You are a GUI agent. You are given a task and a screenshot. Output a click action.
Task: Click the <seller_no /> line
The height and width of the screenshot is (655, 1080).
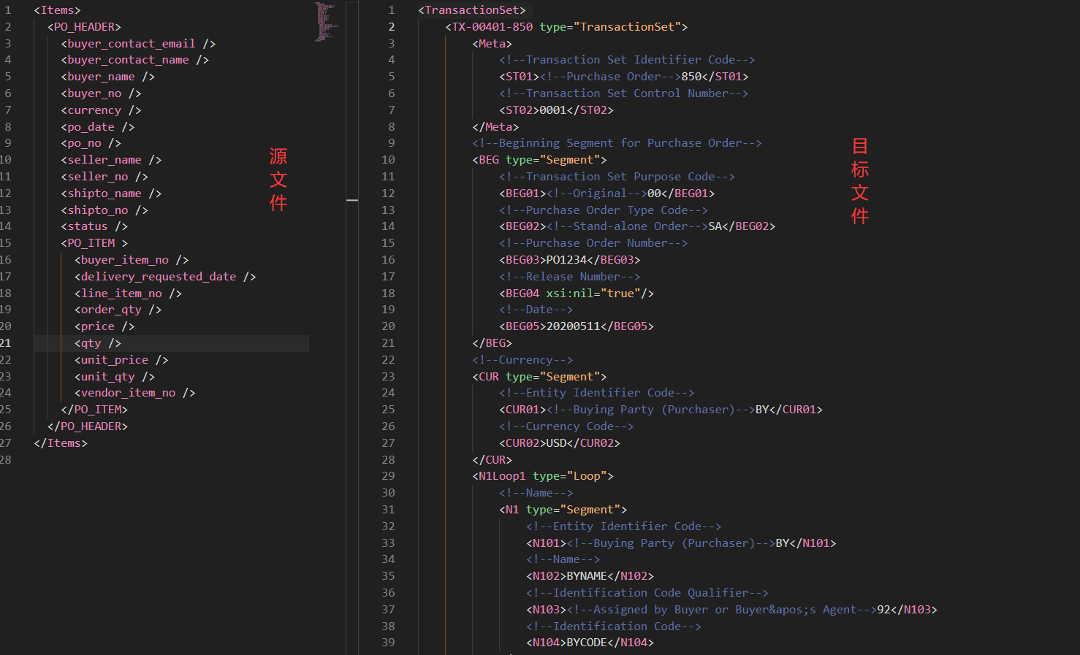click(x=104, y=177)
